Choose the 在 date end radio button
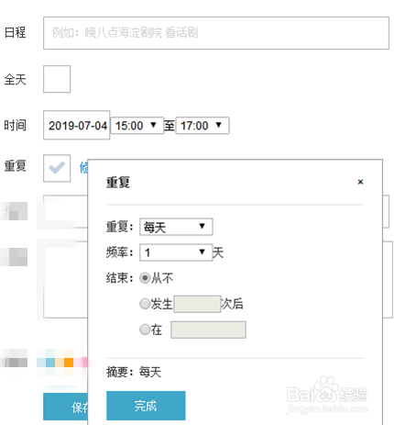This screenshot has height=425, width=394. pos(145,330)
